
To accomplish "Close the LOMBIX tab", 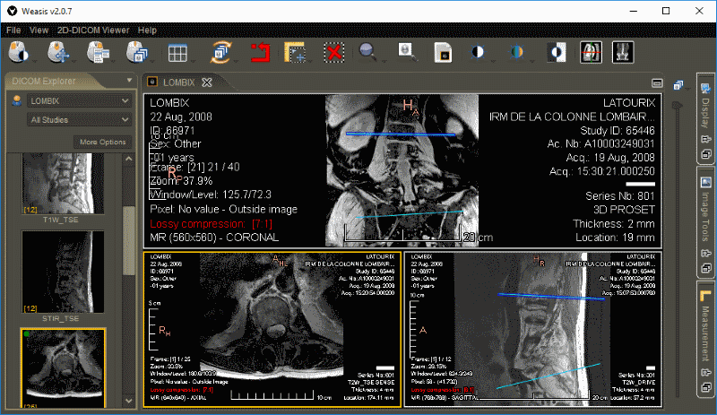I will point(207,82).
